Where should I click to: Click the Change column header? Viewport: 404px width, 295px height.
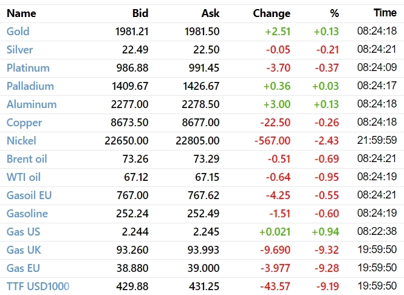coord(272,13)
